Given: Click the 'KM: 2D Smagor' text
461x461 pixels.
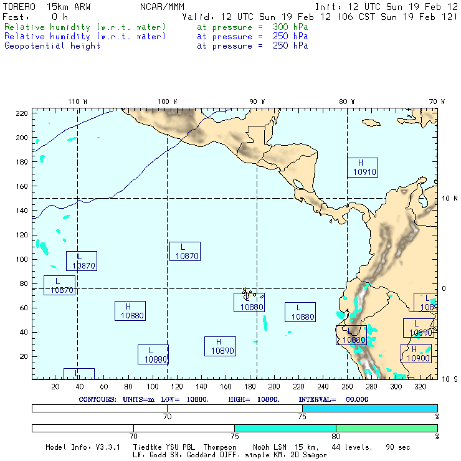Looking at the screenshot, I should [x=300, y=455].
